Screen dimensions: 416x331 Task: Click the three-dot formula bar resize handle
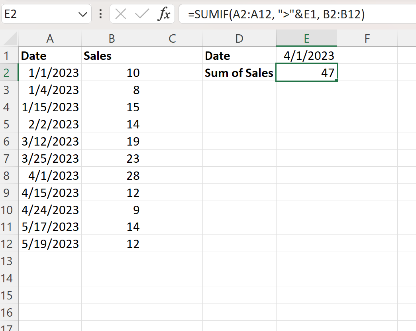coord(100,15)
